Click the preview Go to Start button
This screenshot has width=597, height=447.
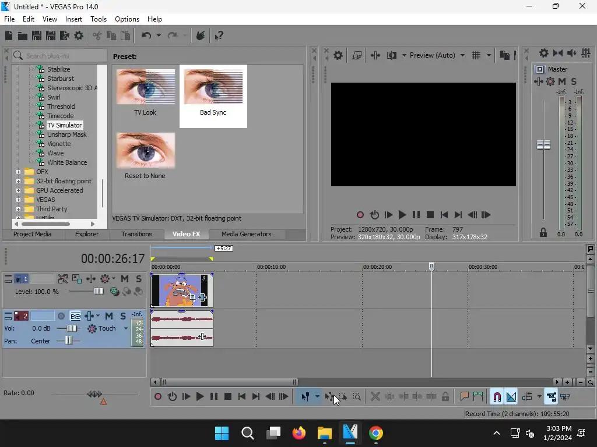click(444, 215)
